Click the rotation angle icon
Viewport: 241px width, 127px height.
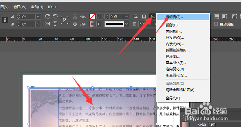coord(13,16)
